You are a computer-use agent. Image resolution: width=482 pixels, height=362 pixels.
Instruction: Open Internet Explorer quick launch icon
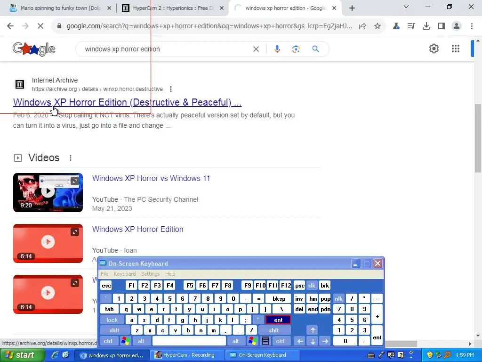(55, 355)
